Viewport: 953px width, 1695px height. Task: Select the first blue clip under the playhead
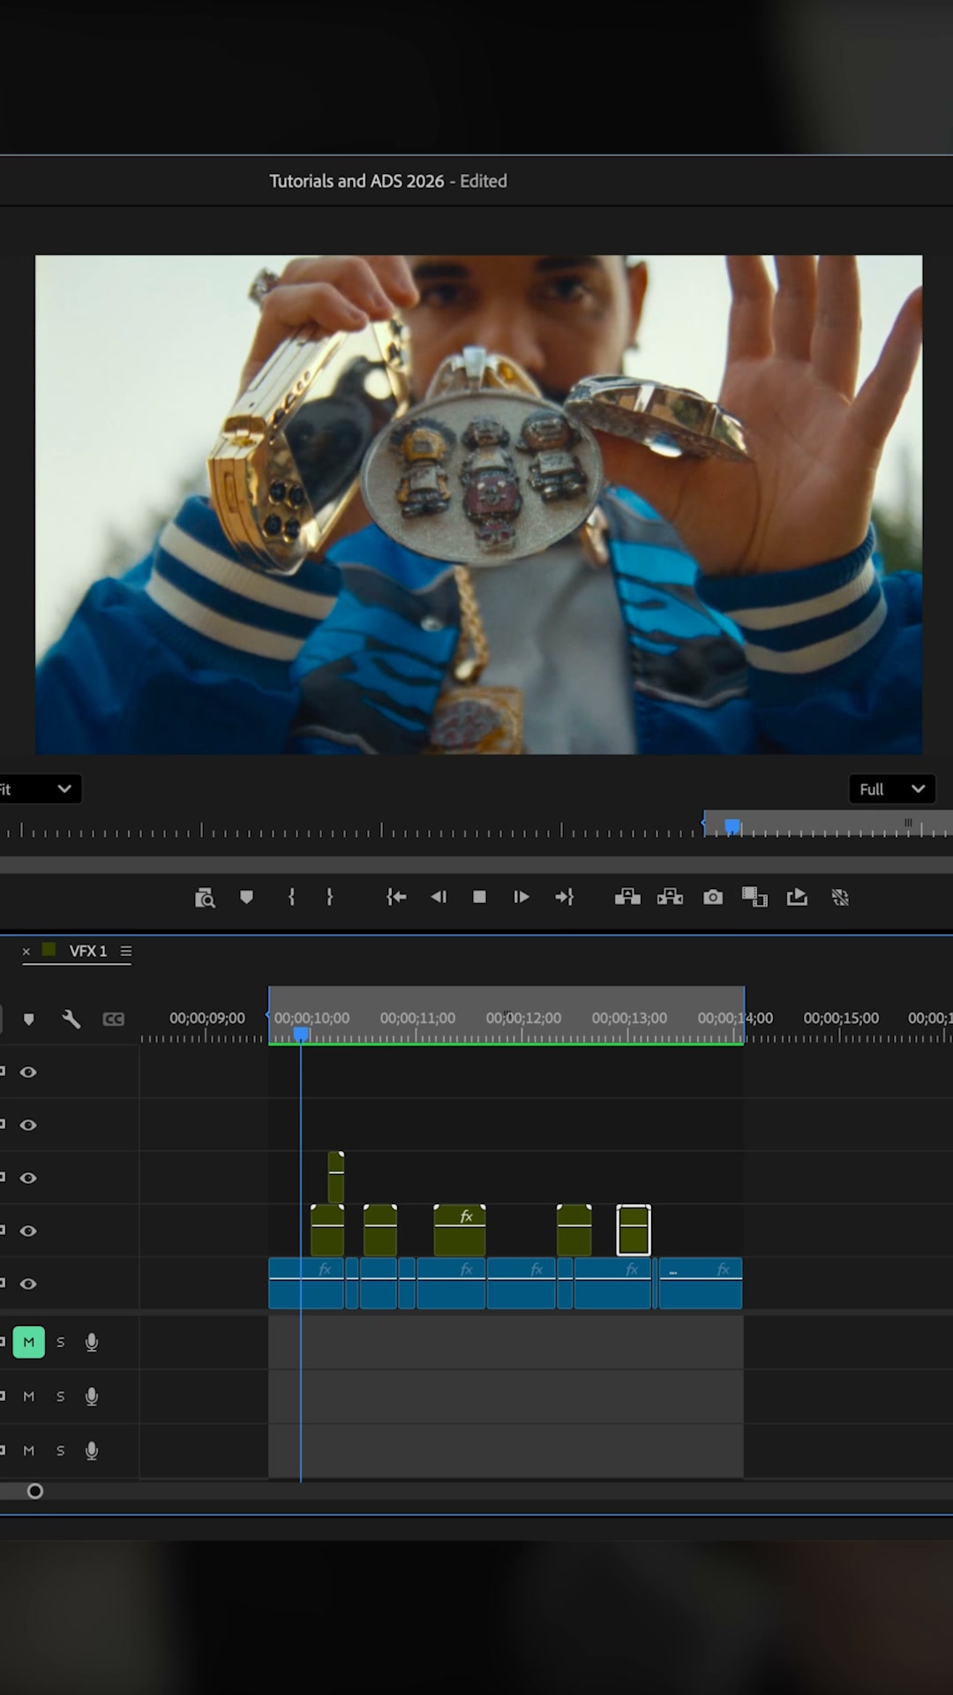306,1283
